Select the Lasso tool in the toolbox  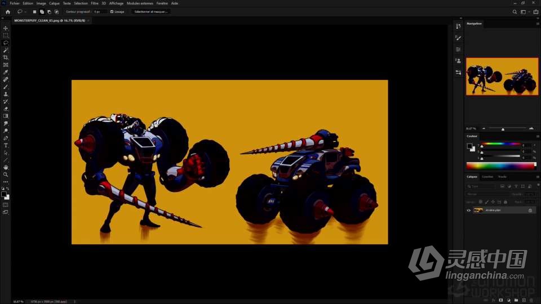pos(6,43)
